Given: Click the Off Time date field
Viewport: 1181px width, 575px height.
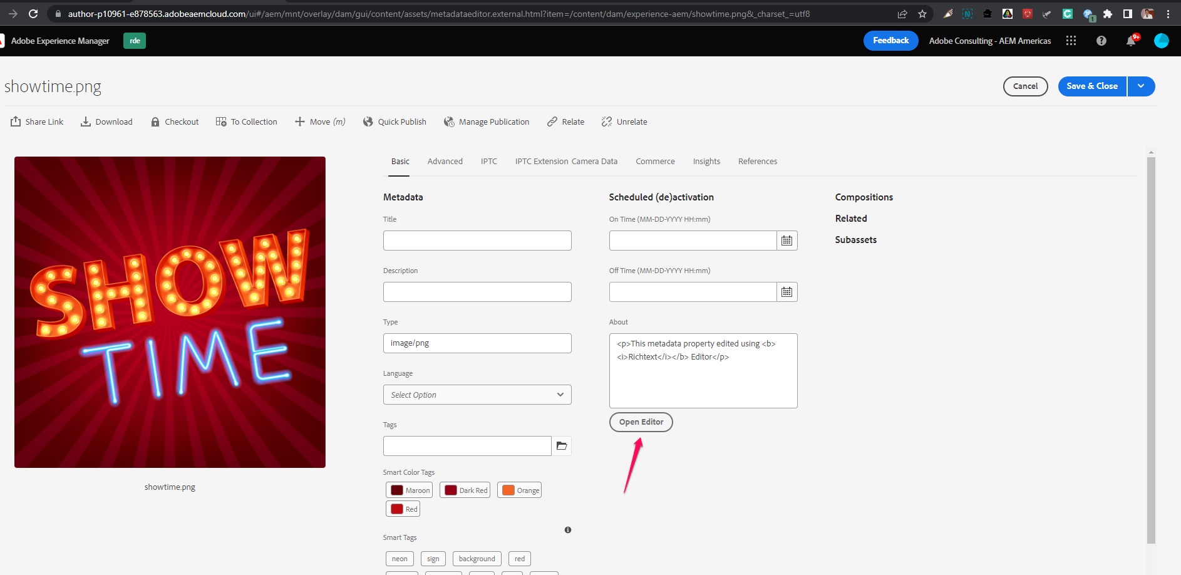Looking at the screenshot, I should click(x=693, y=292).
